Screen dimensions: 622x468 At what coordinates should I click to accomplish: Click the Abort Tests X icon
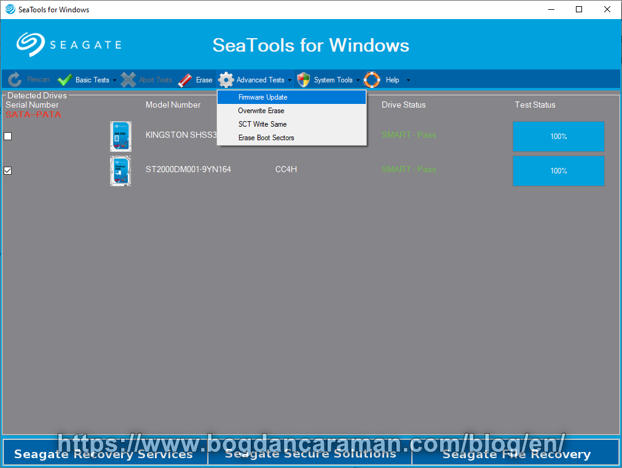click(128, 80)
